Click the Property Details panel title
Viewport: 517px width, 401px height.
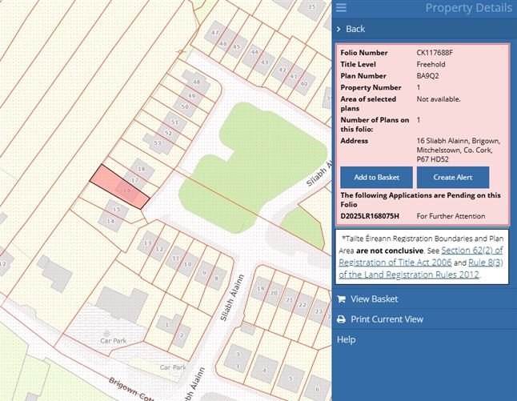point(468,8)
